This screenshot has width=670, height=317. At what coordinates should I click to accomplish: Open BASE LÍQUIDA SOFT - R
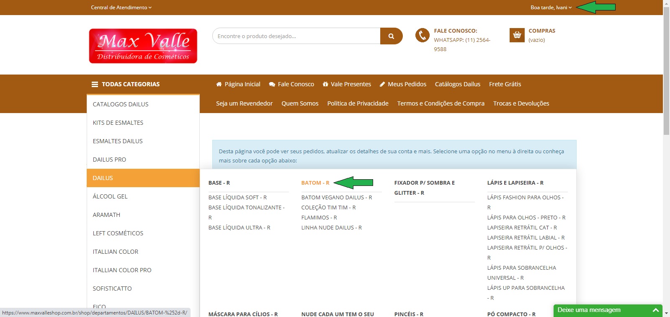pyautogui.click(x=237, y=197)
